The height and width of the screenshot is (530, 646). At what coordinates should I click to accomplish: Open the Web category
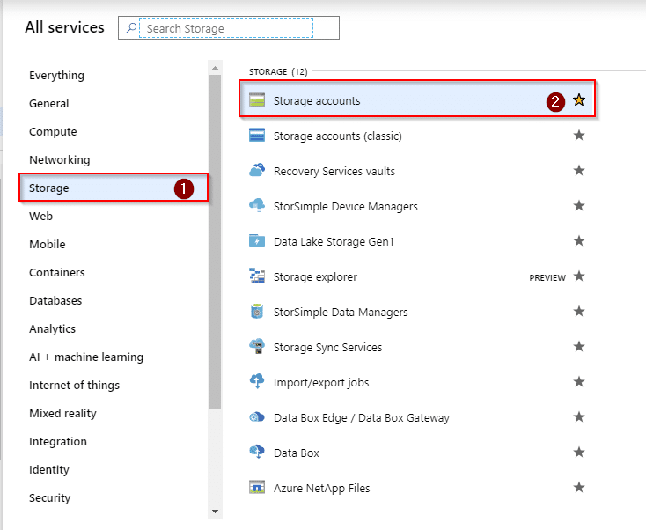pyautogui.click(x=40, y=216)
